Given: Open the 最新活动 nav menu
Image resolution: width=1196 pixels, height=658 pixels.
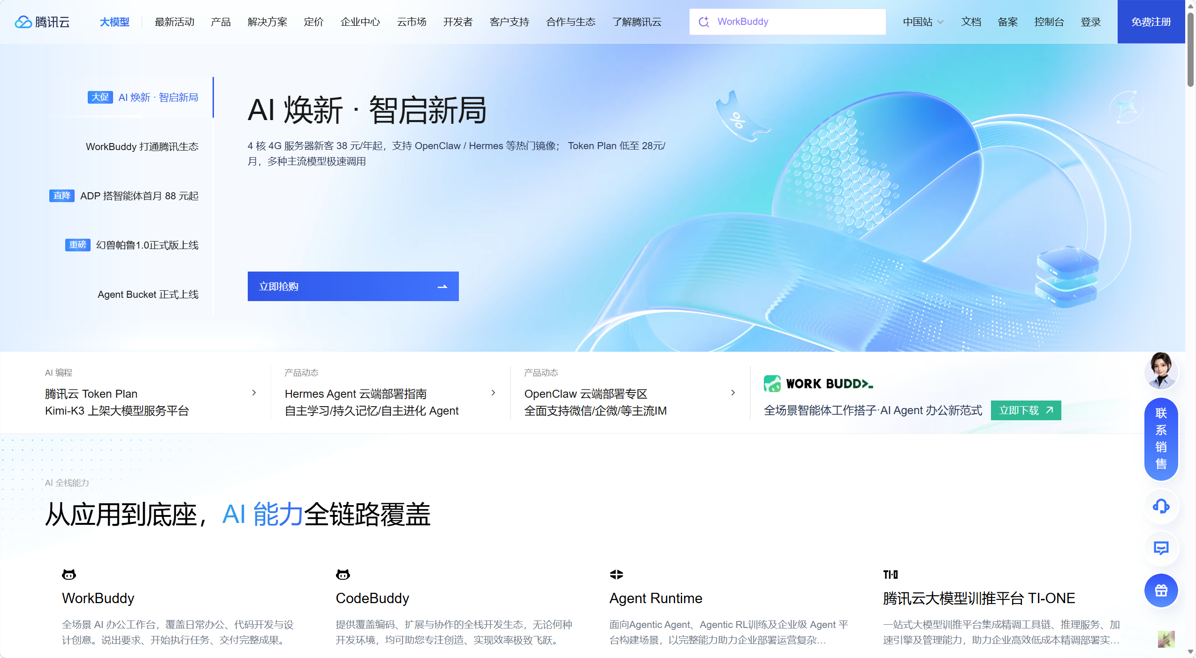Looking at the screenshot, I should pos(175,22).
